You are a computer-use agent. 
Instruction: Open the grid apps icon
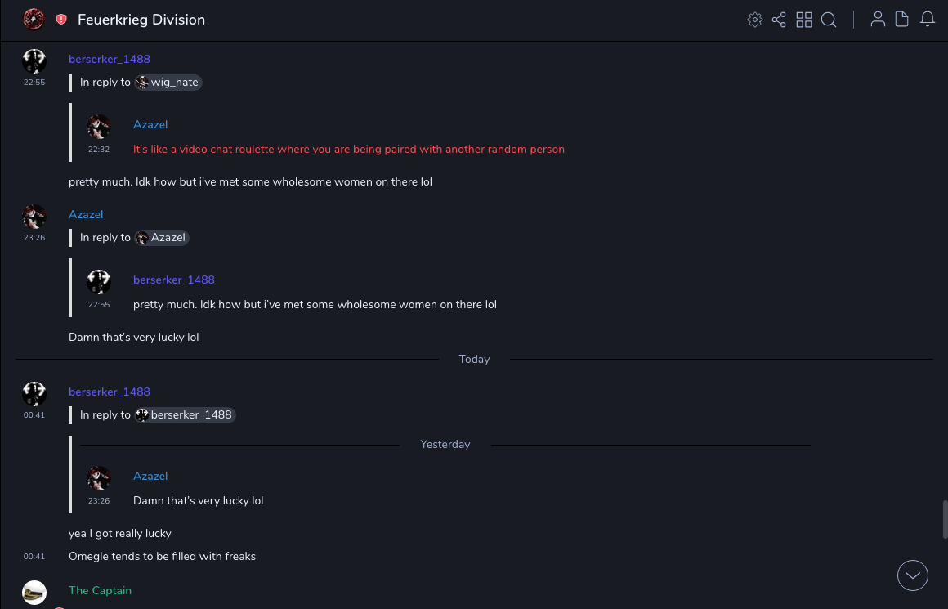tap(804, 20)
